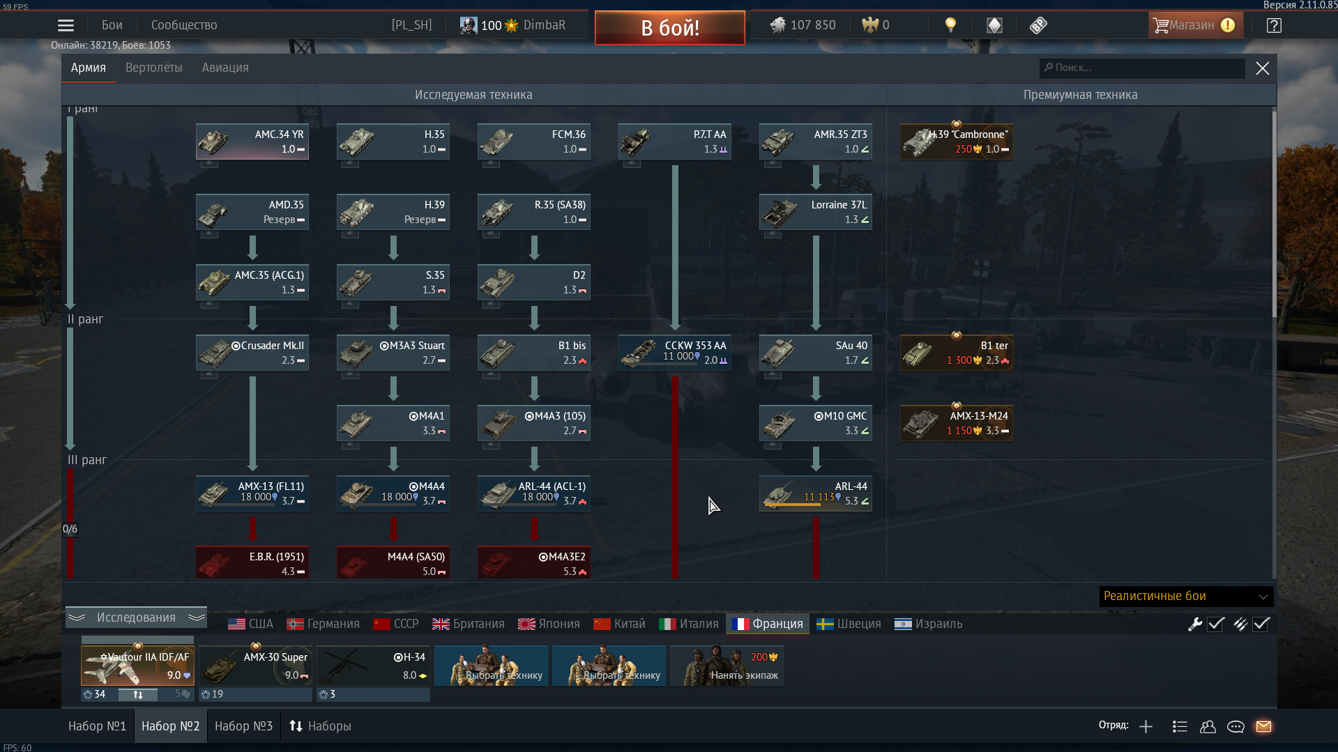Select the H.35 tank

393,141
